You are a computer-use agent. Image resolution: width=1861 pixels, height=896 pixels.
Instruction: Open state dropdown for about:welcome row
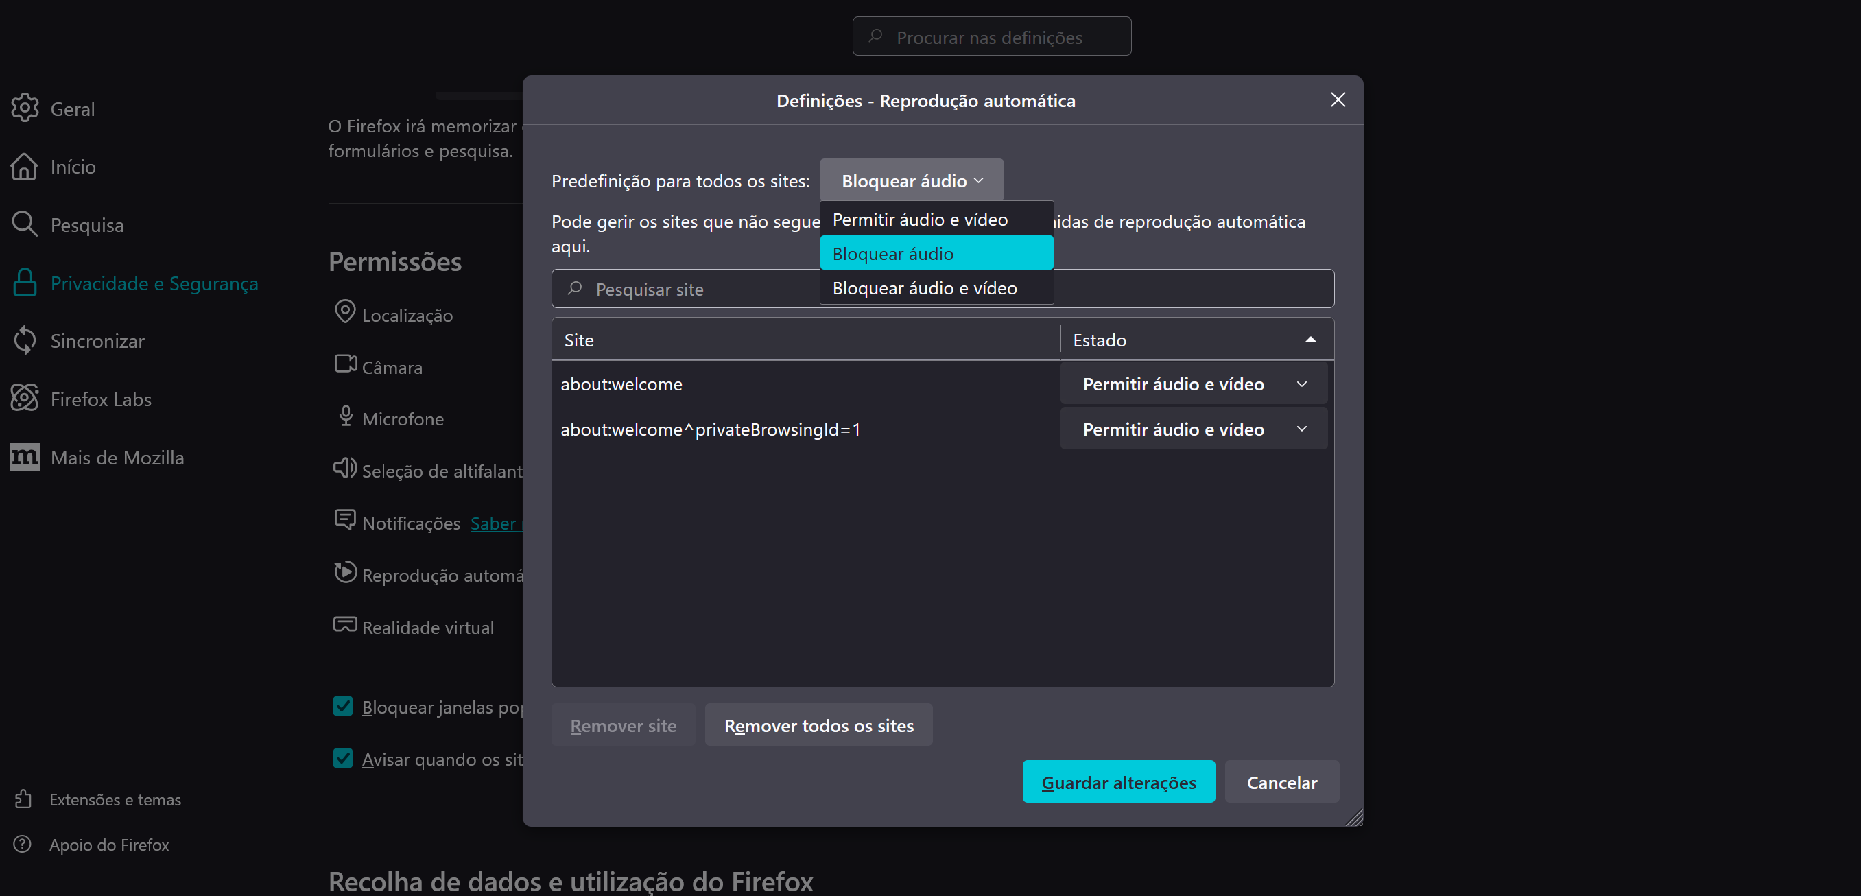tap(1194, 384)
